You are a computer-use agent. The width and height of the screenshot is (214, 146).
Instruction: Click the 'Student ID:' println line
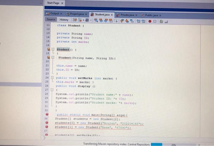90,99
